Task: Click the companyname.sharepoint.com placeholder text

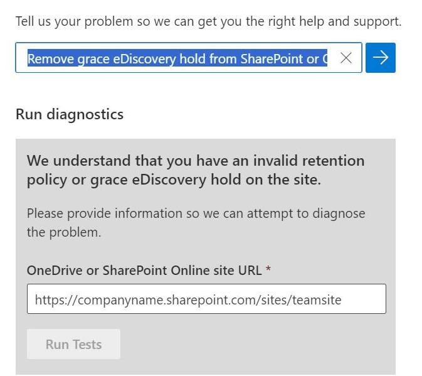Action: click(188, 300)
